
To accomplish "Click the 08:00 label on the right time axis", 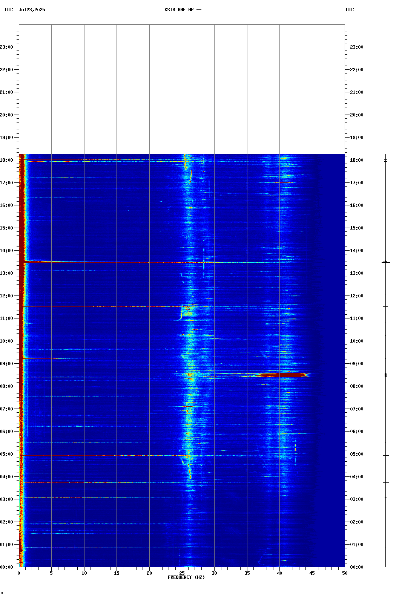I will pyautogui.click(x=357, y=386).
